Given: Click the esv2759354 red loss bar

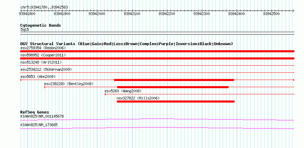Looking at the screenshot, I should coord(157,51).
